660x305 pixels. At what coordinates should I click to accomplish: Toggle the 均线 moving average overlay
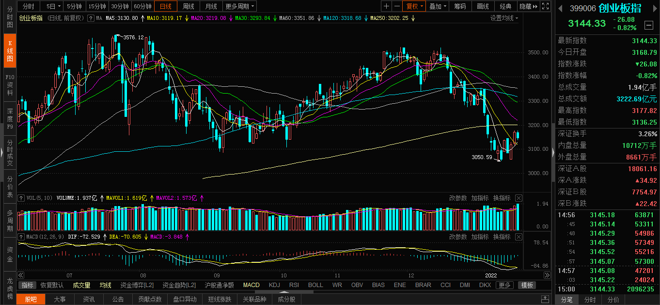tap(105, 285)
